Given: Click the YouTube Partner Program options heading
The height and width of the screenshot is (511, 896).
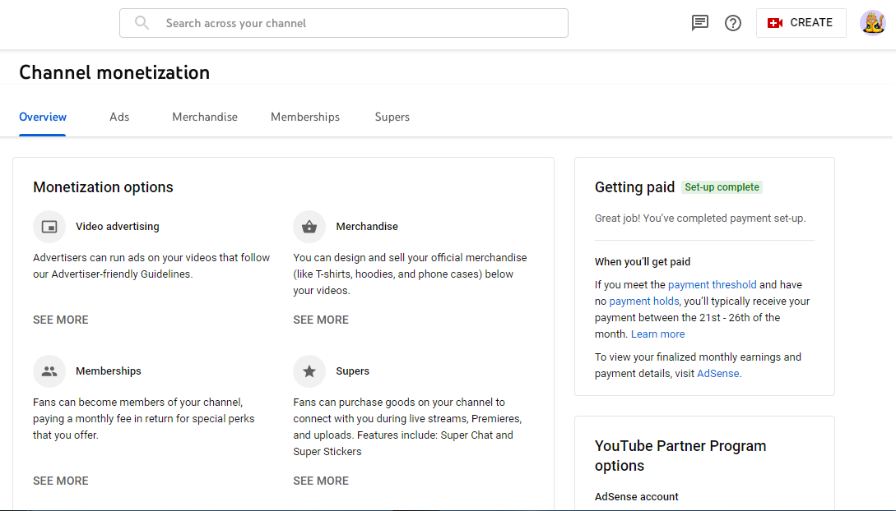Looking at the screenshot, I should [x=680, y=456].
